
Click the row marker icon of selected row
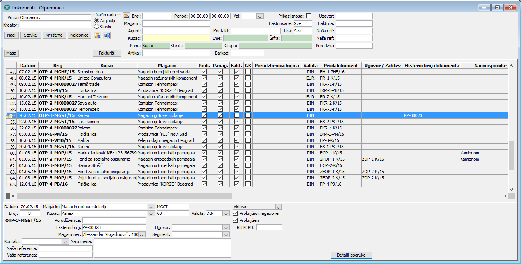[x=11, y=115]
